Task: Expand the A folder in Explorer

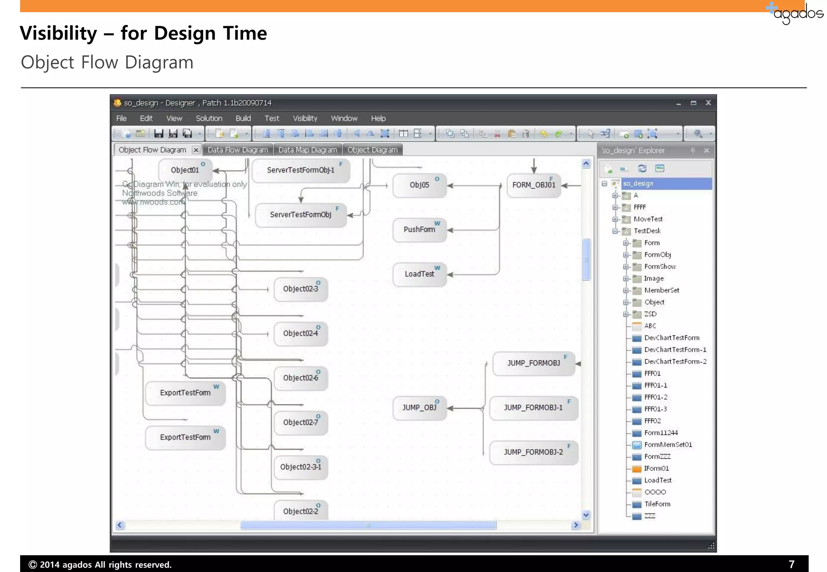Action: (x=615, y=195)
